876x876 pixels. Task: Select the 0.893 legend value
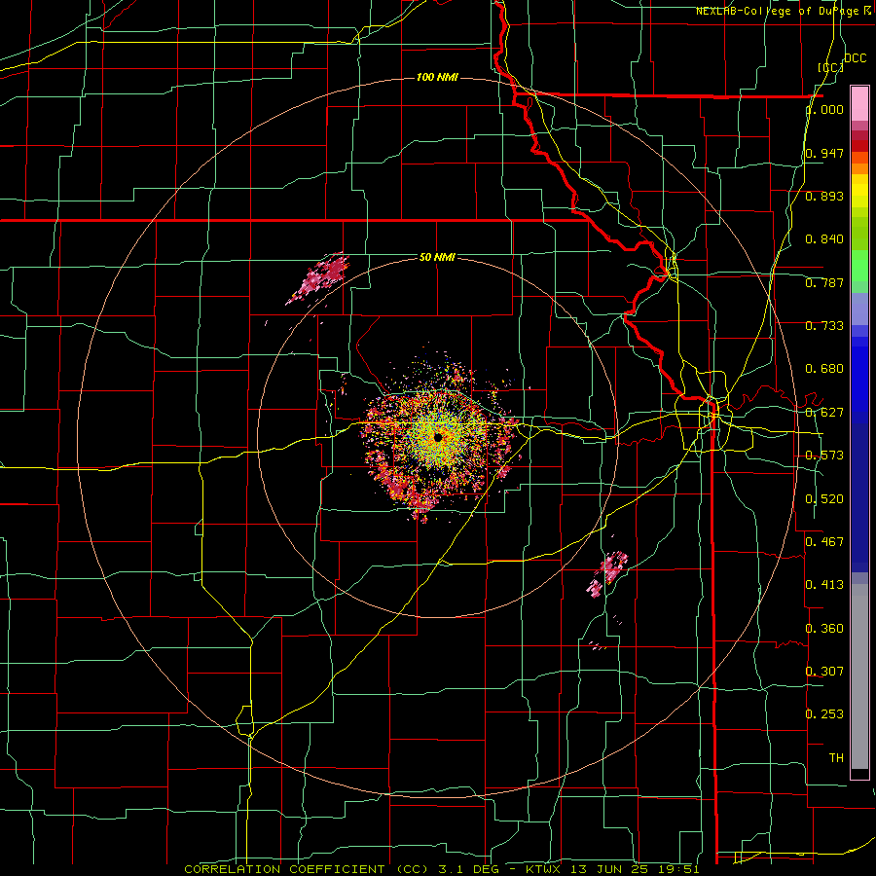point(824,196)
